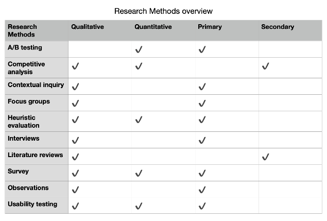Click the Observations Primary checkmark
Image resolution: width=327 pixels, height=221 pixels.
click(202, 190)
